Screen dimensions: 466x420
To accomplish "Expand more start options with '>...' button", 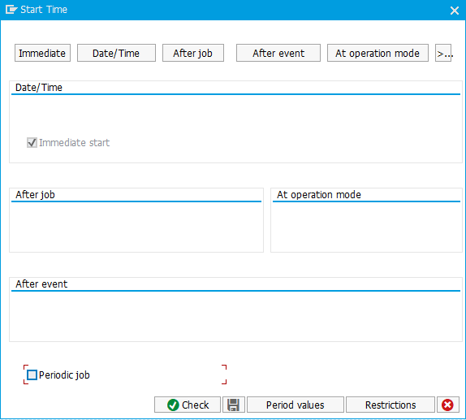I will coord(443,54).
